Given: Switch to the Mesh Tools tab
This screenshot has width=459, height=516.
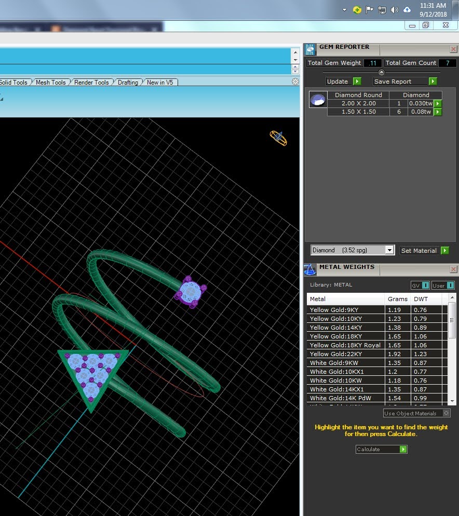Looking at the screenshot, I should click(x=51, y=82).
